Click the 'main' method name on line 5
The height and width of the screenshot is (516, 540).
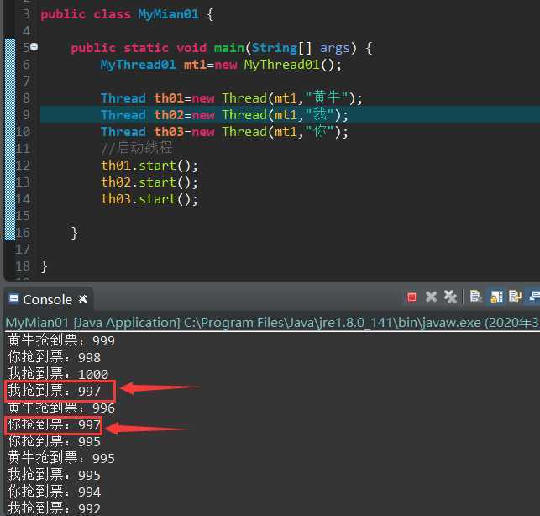[x=228, y=48]
